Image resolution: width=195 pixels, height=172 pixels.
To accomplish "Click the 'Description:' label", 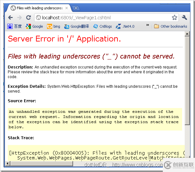I will coord(20,67).
